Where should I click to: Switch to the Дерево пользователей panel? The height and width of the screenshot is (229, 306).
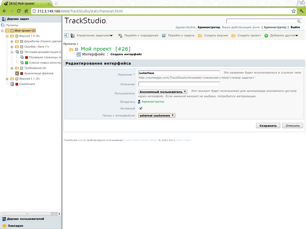coord(31,219)
